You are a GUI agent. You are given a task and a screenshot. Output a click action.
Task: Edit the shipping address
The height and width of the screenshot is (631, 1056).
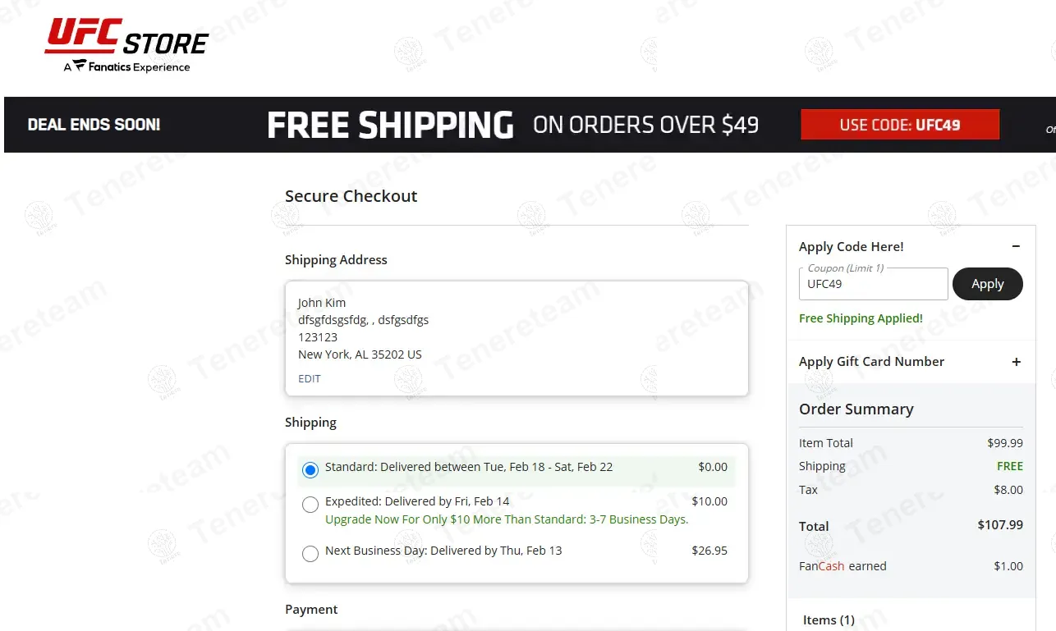(310, 378)
